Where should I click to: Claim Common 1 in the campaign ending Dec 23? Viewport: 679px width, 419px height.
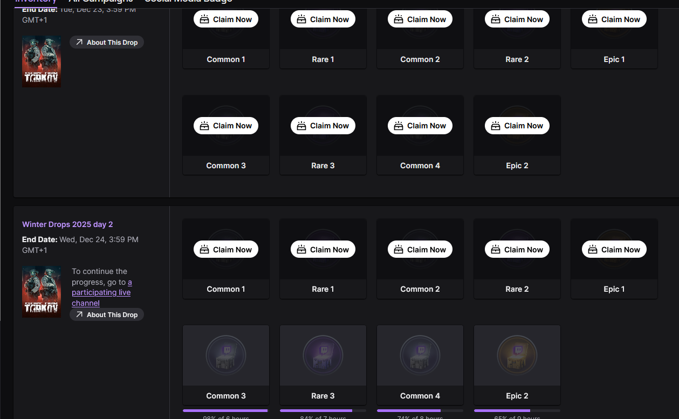point(226,19)
